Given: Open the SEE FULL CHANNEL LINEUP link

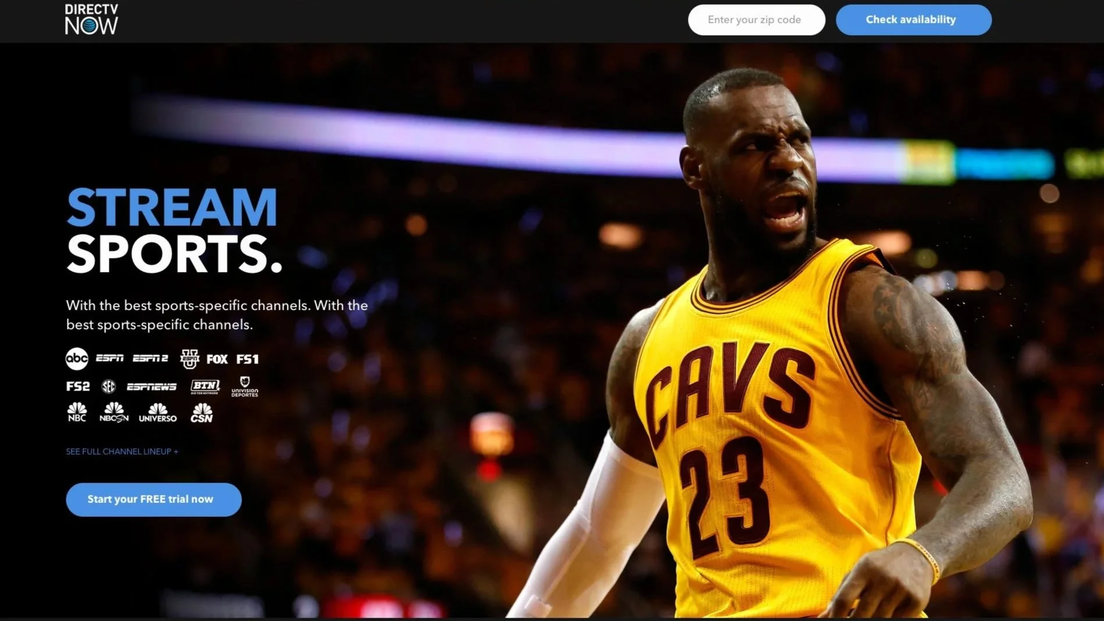Looking at the screenshot, I should (x=122, y=452).
